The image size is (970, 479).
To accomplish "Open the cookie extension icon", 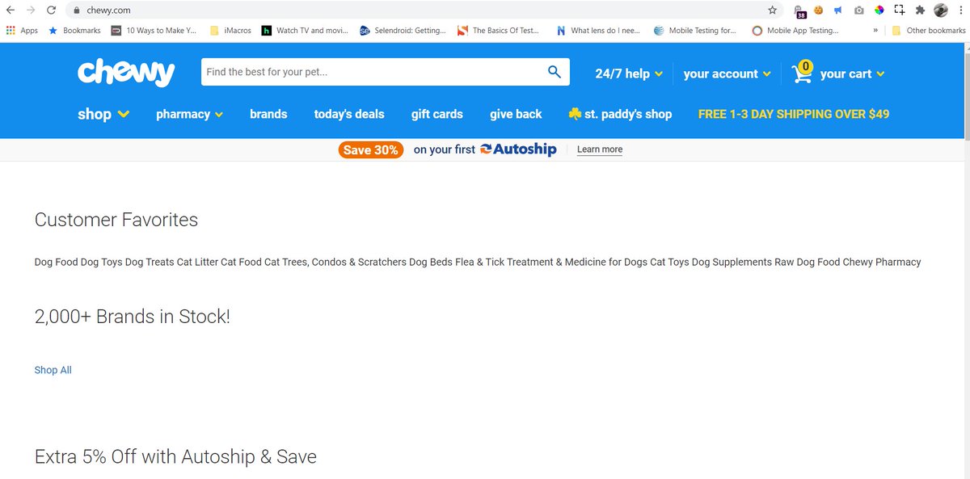I will (x=819, y=11).
